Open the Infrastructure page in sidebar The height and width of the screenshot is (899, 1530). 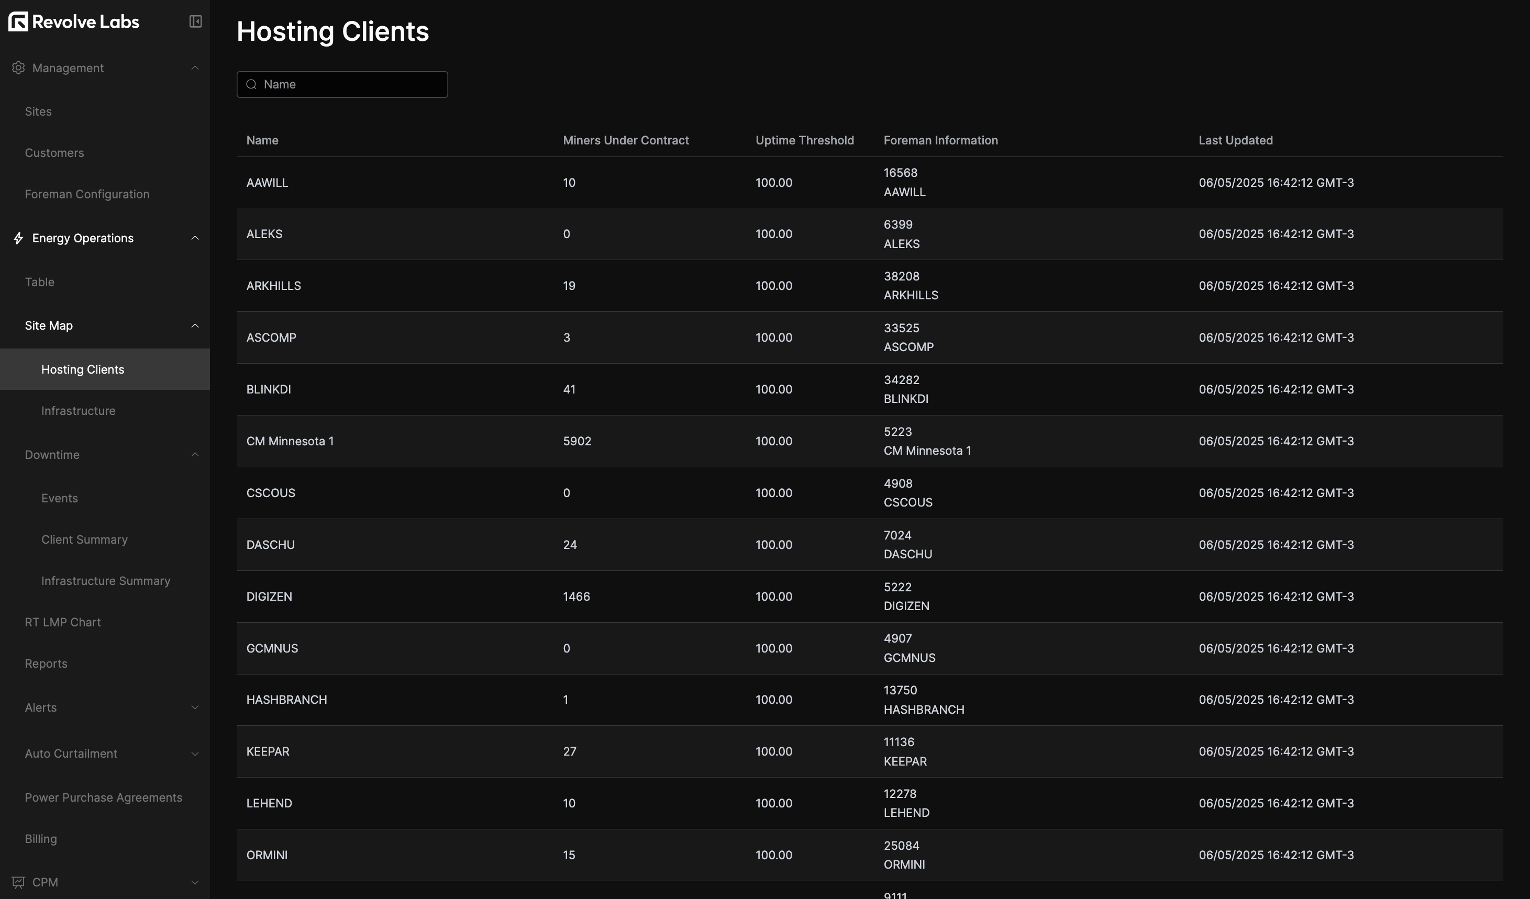[79, 411]
